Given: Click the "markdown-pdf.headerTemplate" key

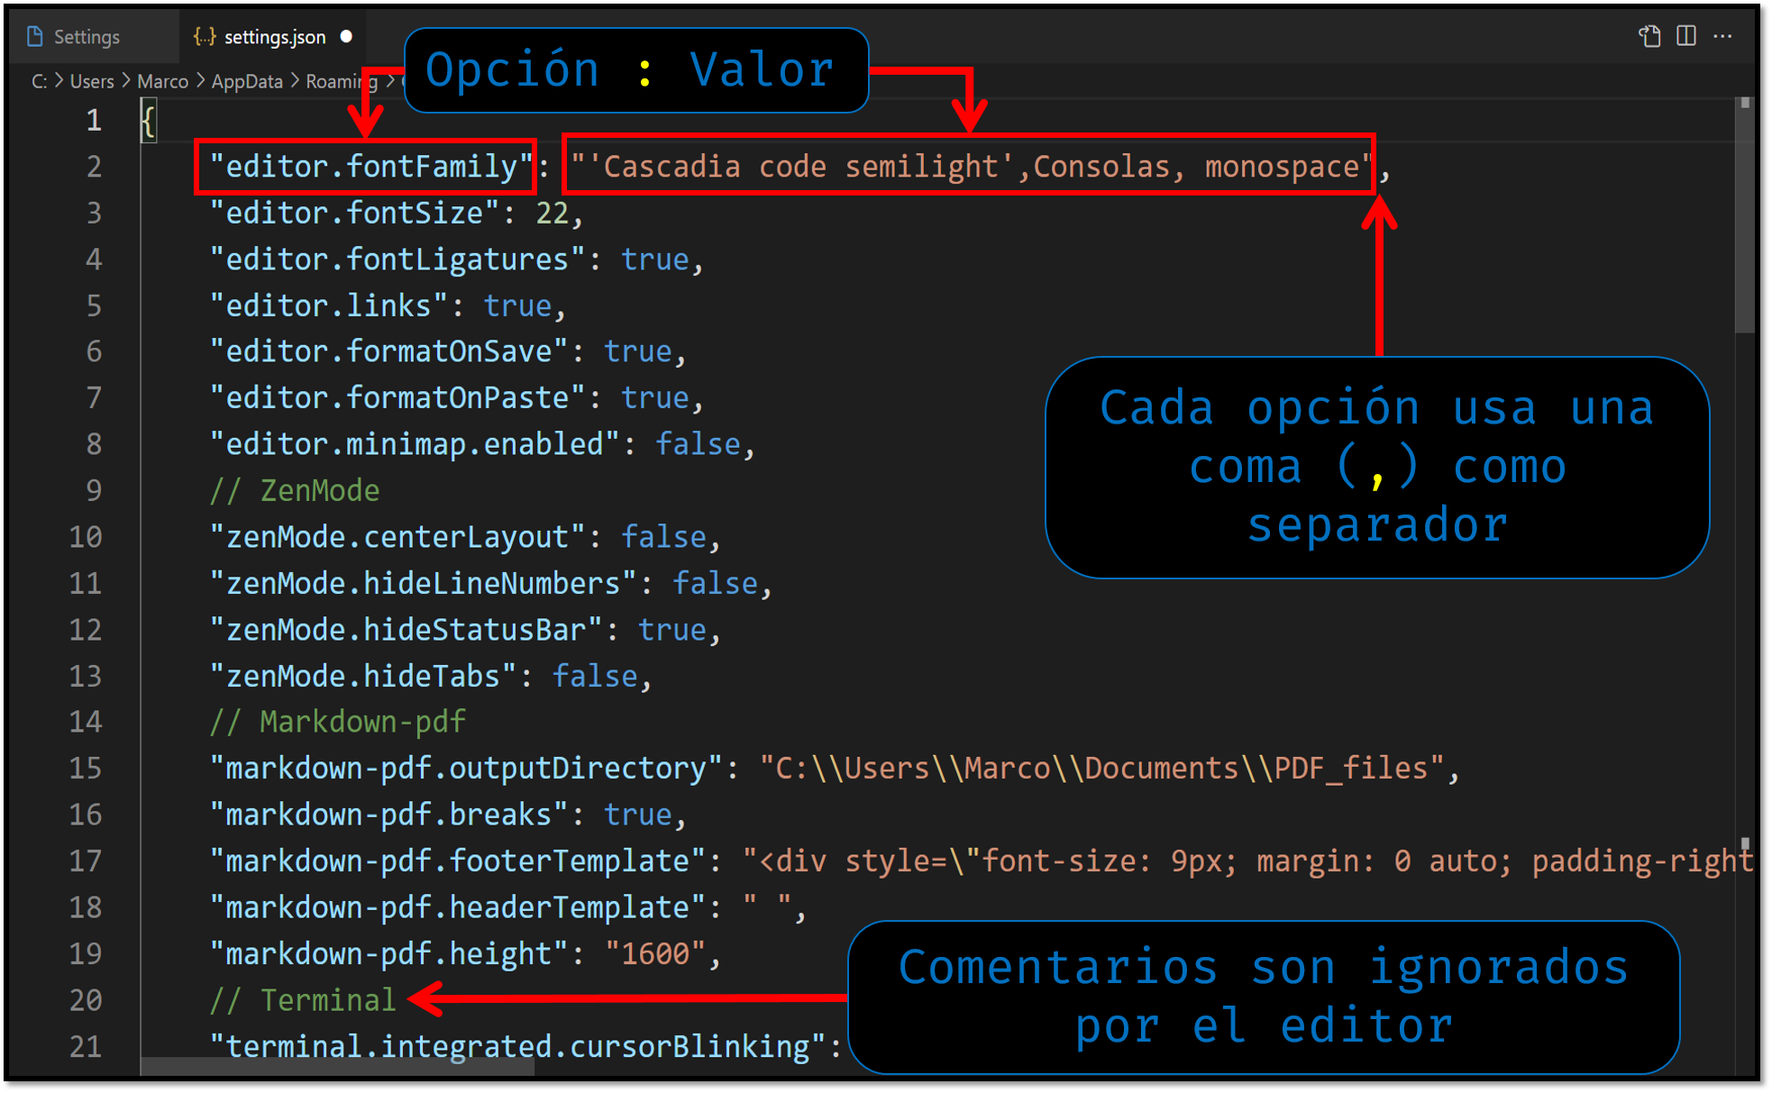Looking at the screenshot, I should [457, 908].
